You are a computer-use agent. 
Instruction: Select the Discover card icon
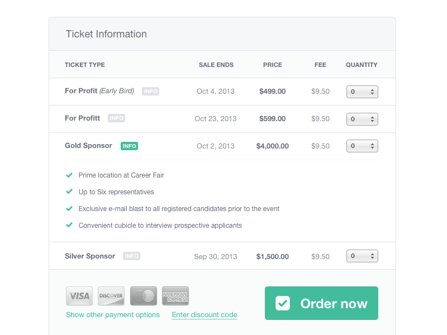pos(111,296)
